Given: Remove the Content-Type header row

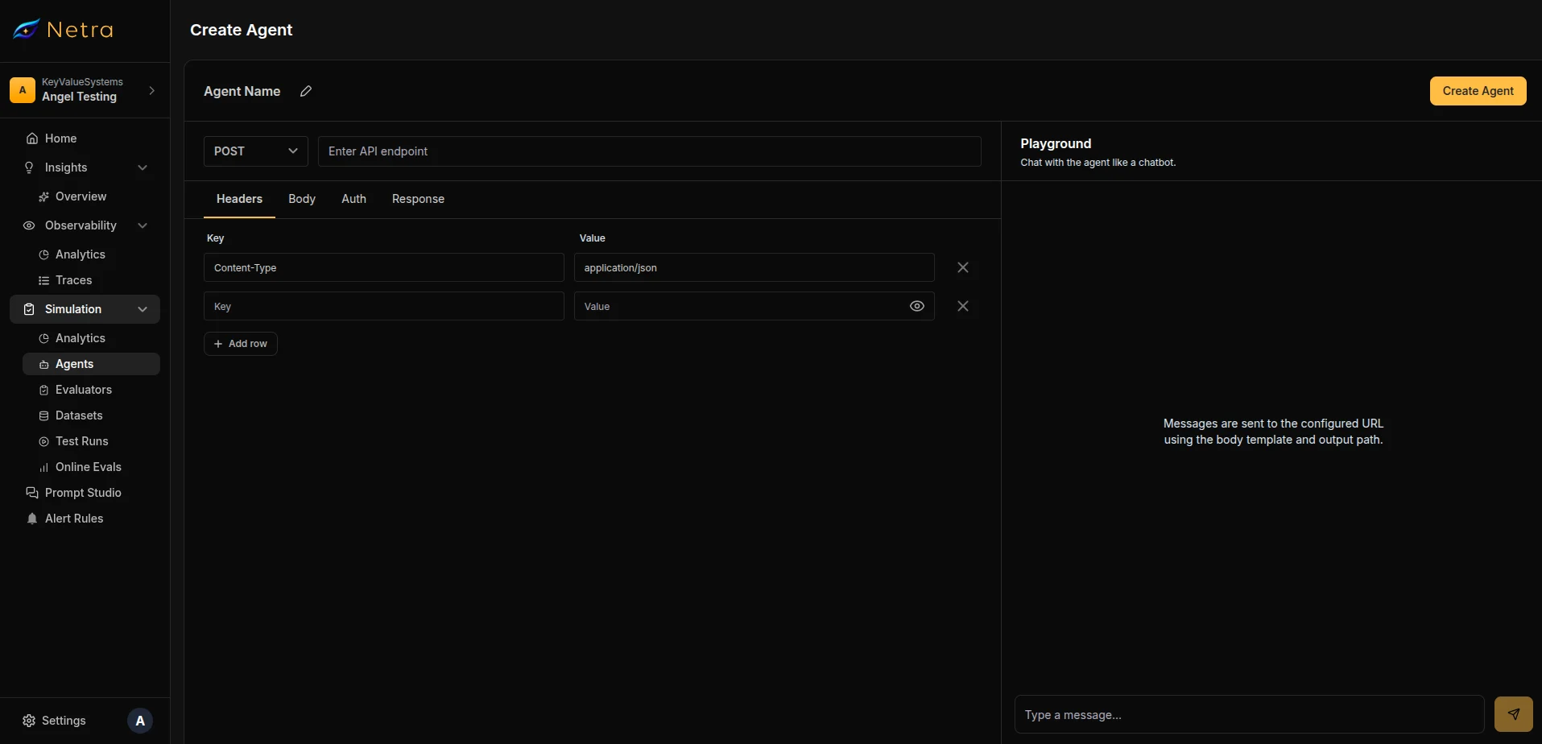Looking at the screenshot, I should (x=963, y=267).
